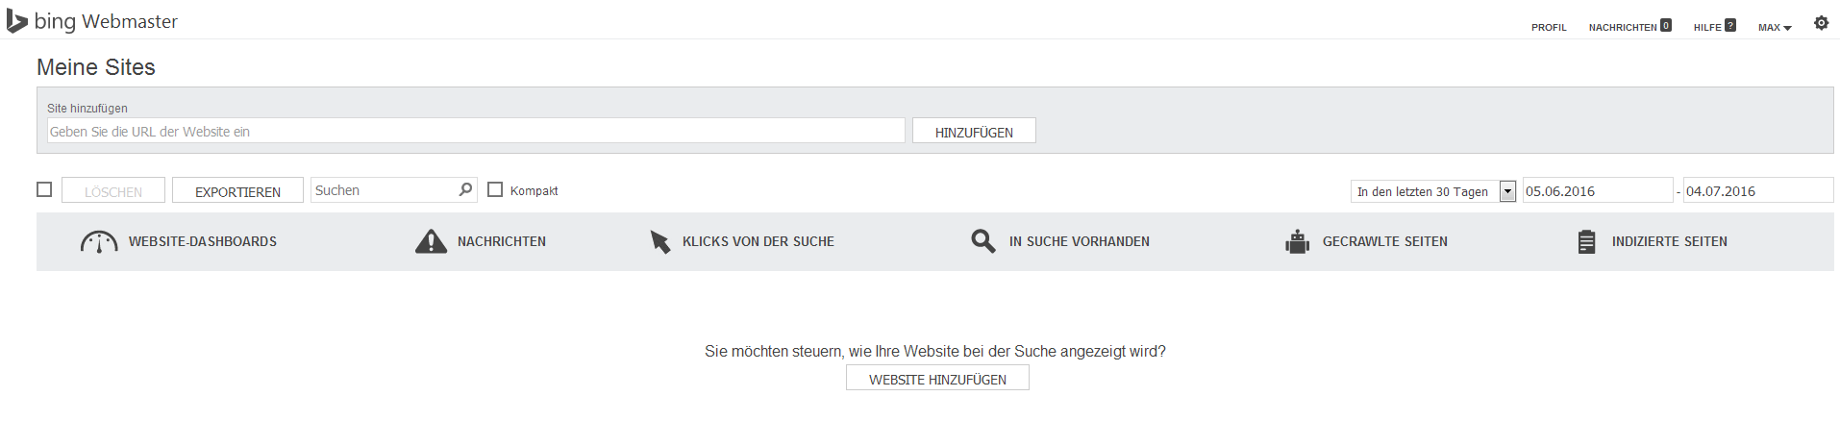The height and width of the screenshot is (446, 1840).
Task: Focus the Suchen search field
Action: coord(394,189)
